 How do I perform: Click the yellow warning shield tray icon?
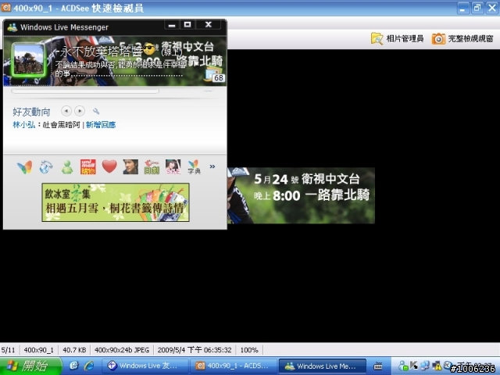[437, 366]
